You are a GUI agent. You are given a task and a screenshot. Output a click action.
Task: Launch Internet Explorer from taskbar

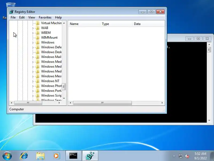(x=24, y=156)
